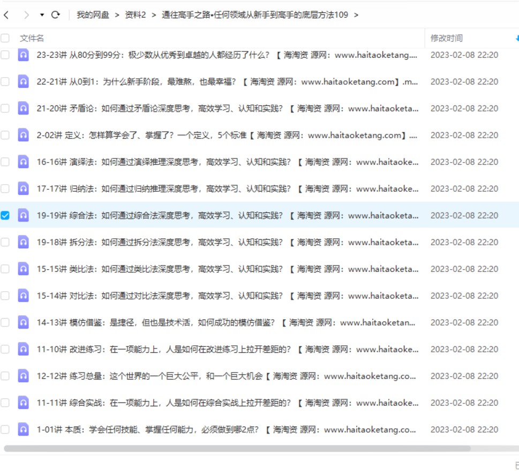Viewport: 519px width, 471px height.
Task: Click audio icon of 16-16讲 演绎法
Action: point(23,162)
